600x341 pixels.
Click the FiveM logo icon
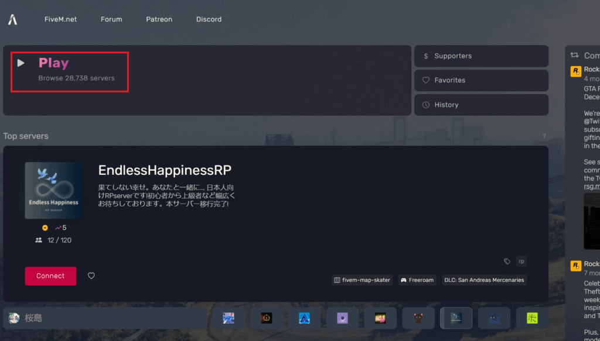[13, 19]
